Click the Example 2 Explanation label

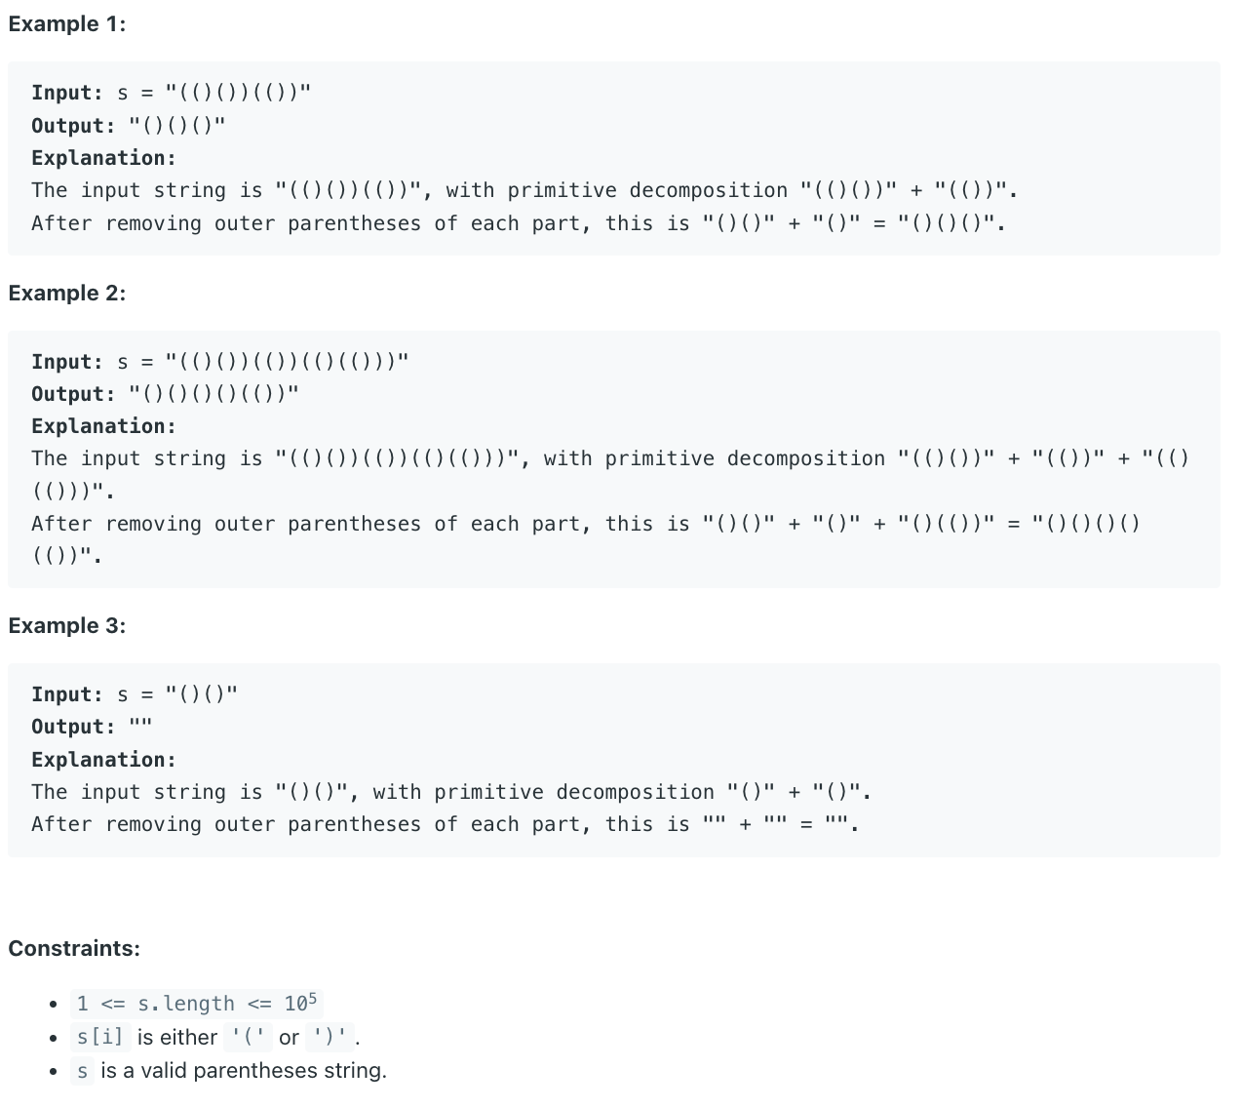tap(104, 426)
